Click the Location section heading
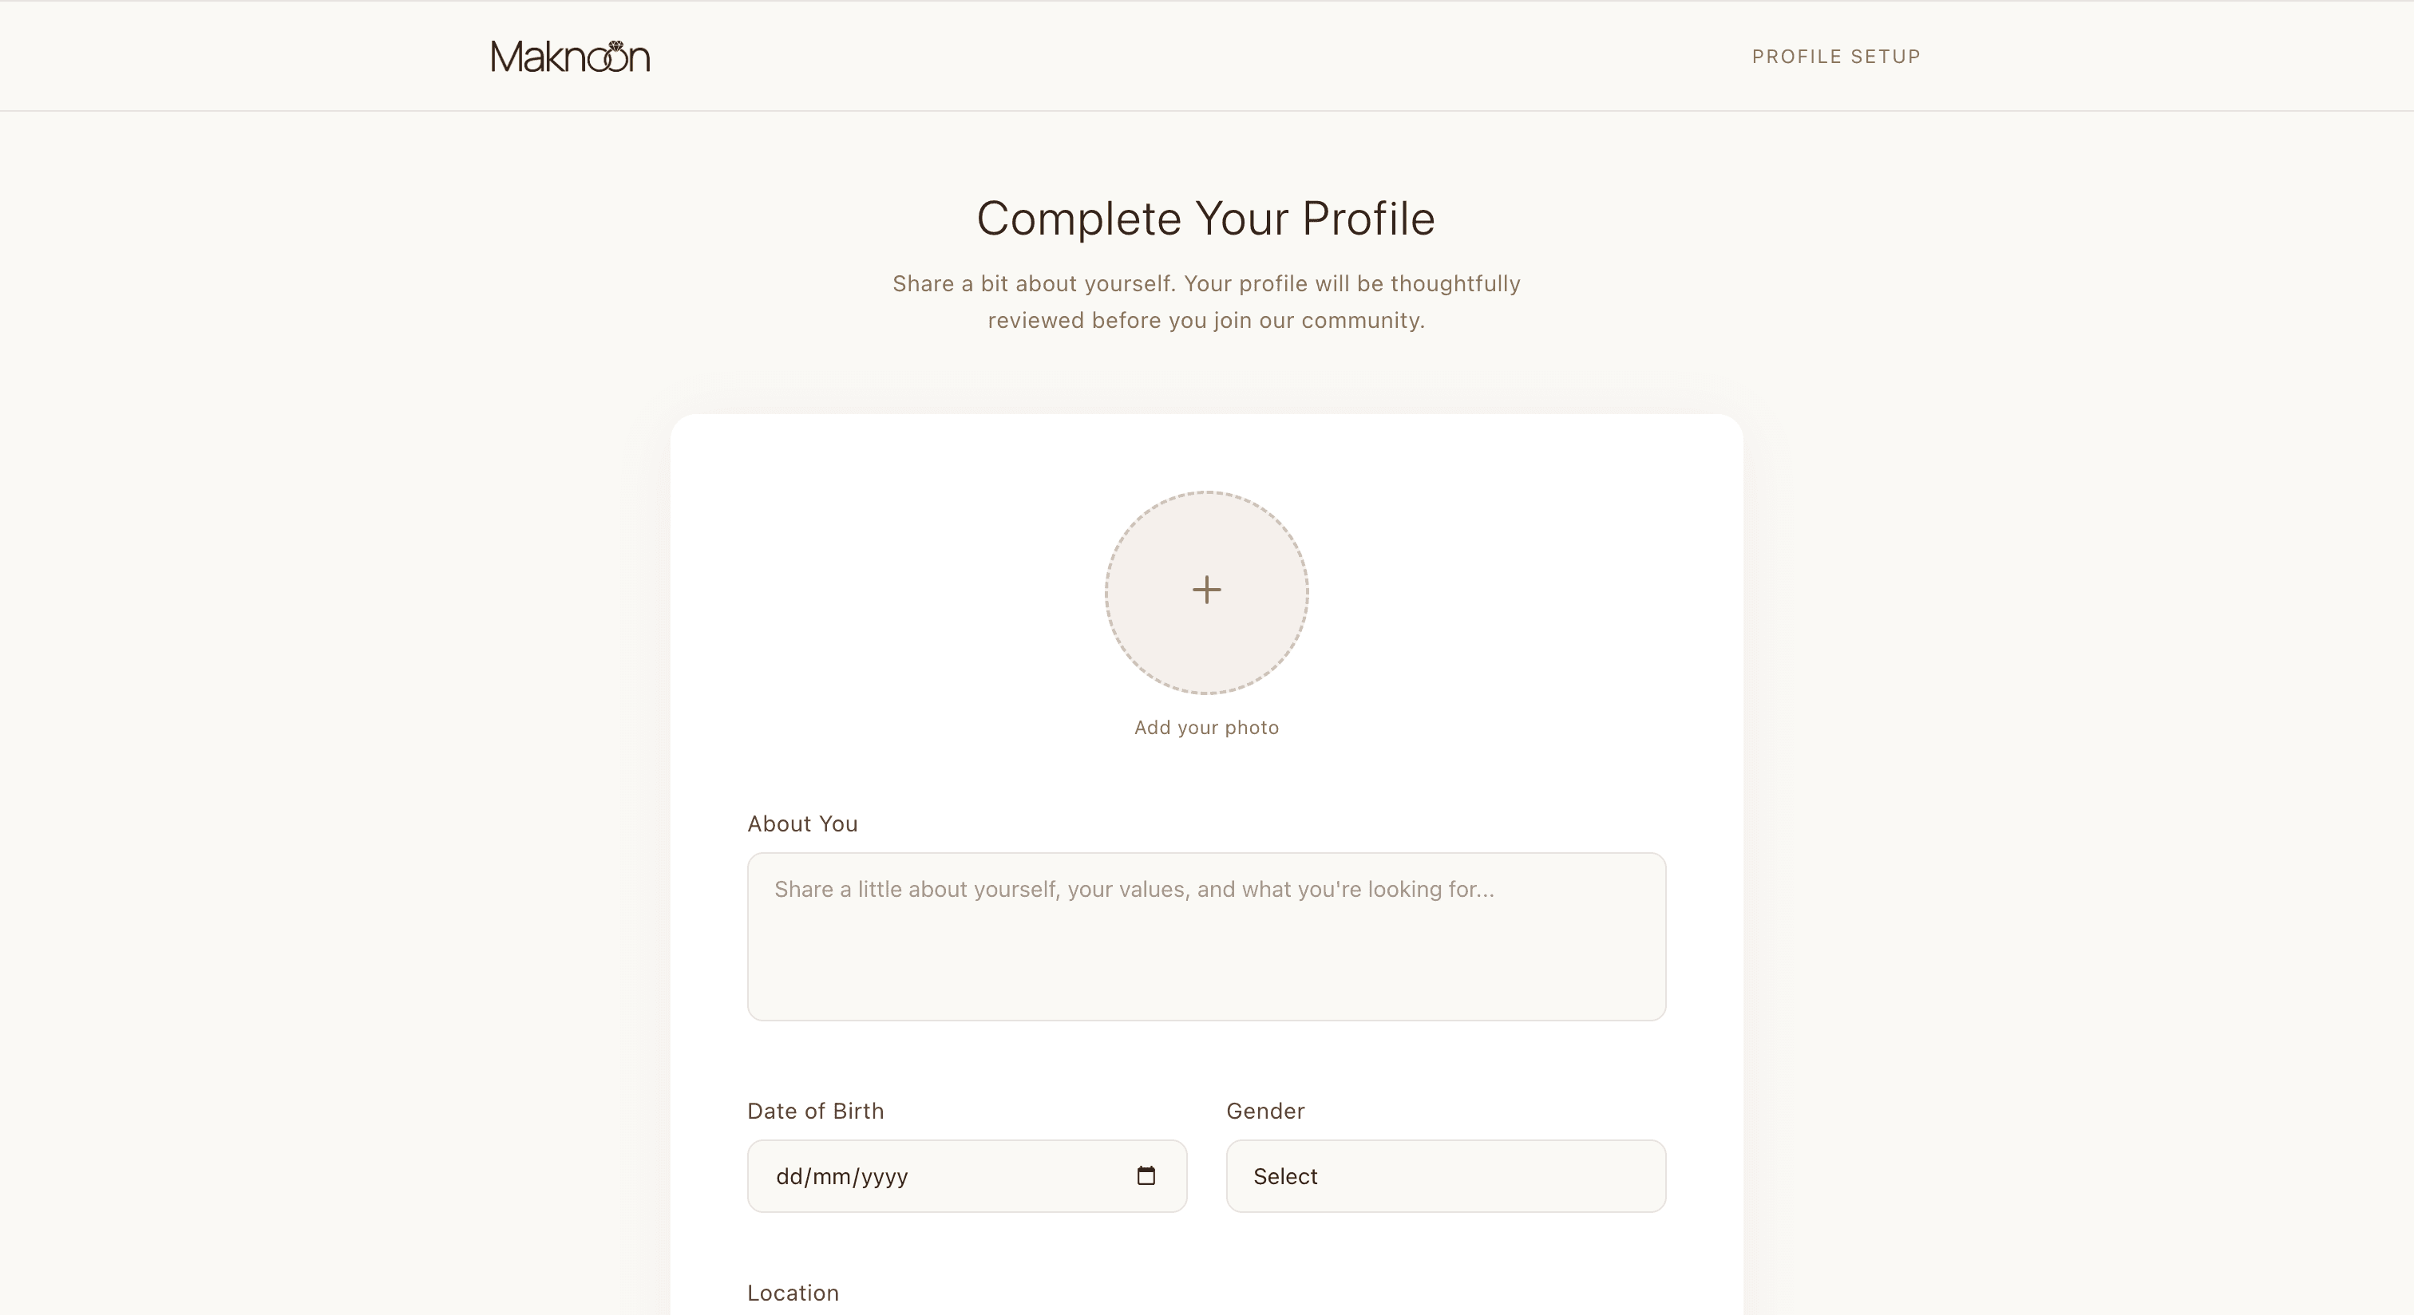Screen dimensions: 2414x1315 793,1292
